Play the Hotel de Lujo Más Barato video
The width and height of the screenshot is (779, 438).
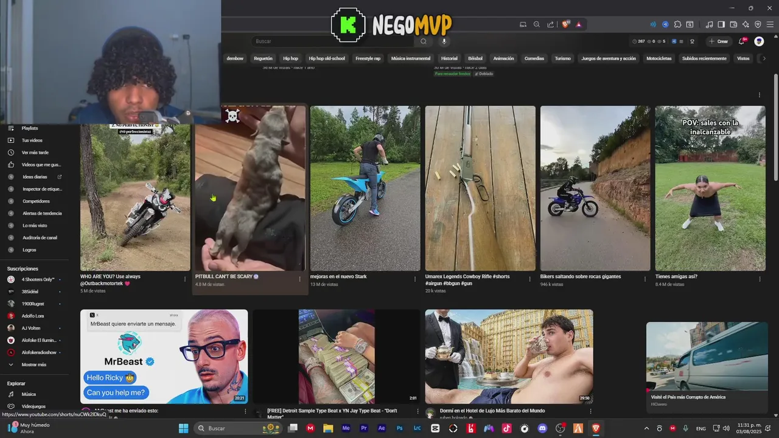pos(509,356)
